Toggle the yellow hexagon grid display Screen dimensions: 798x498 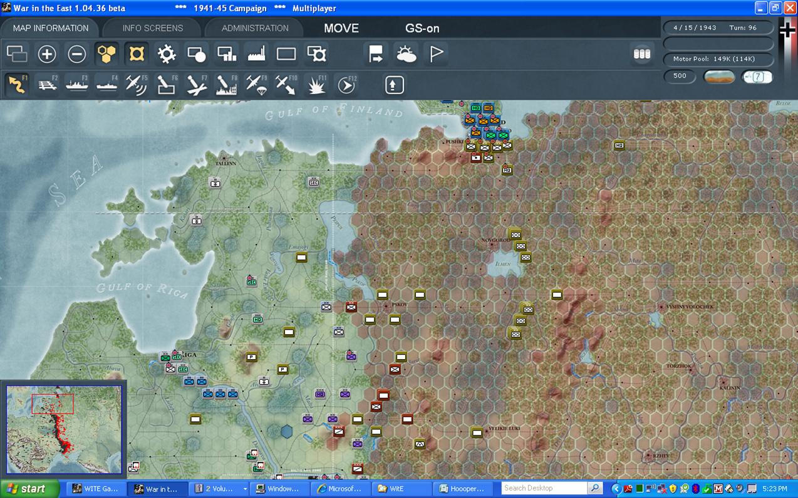[107, 54]
